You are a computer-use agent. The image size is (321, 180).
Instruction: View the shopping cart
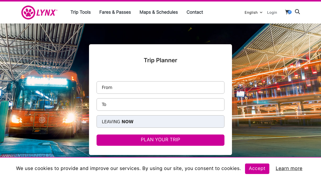click(x=286, y=12)
